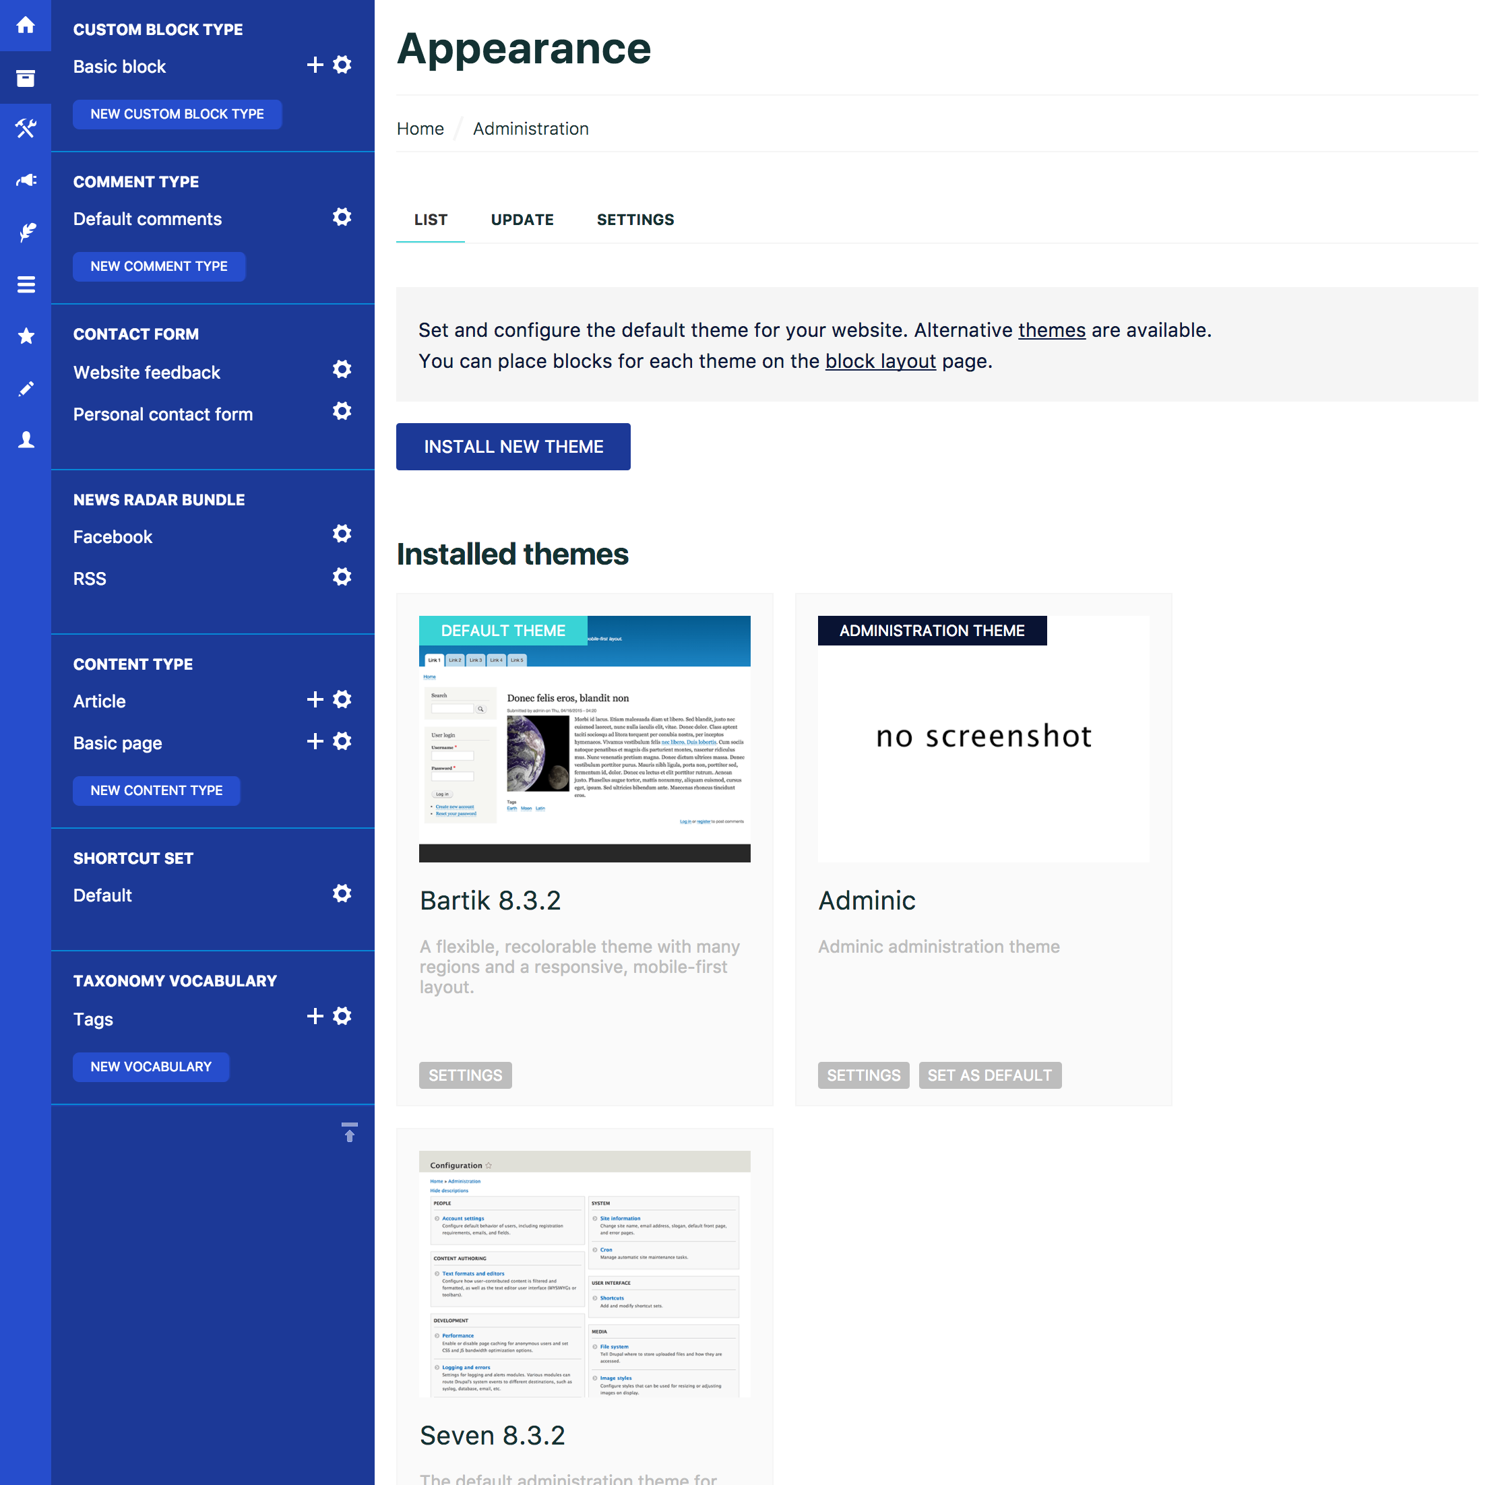The width and height of the screenshot is (1500, 1485).
Task: Open the Content section via the box icon
Action: [26, 77]
